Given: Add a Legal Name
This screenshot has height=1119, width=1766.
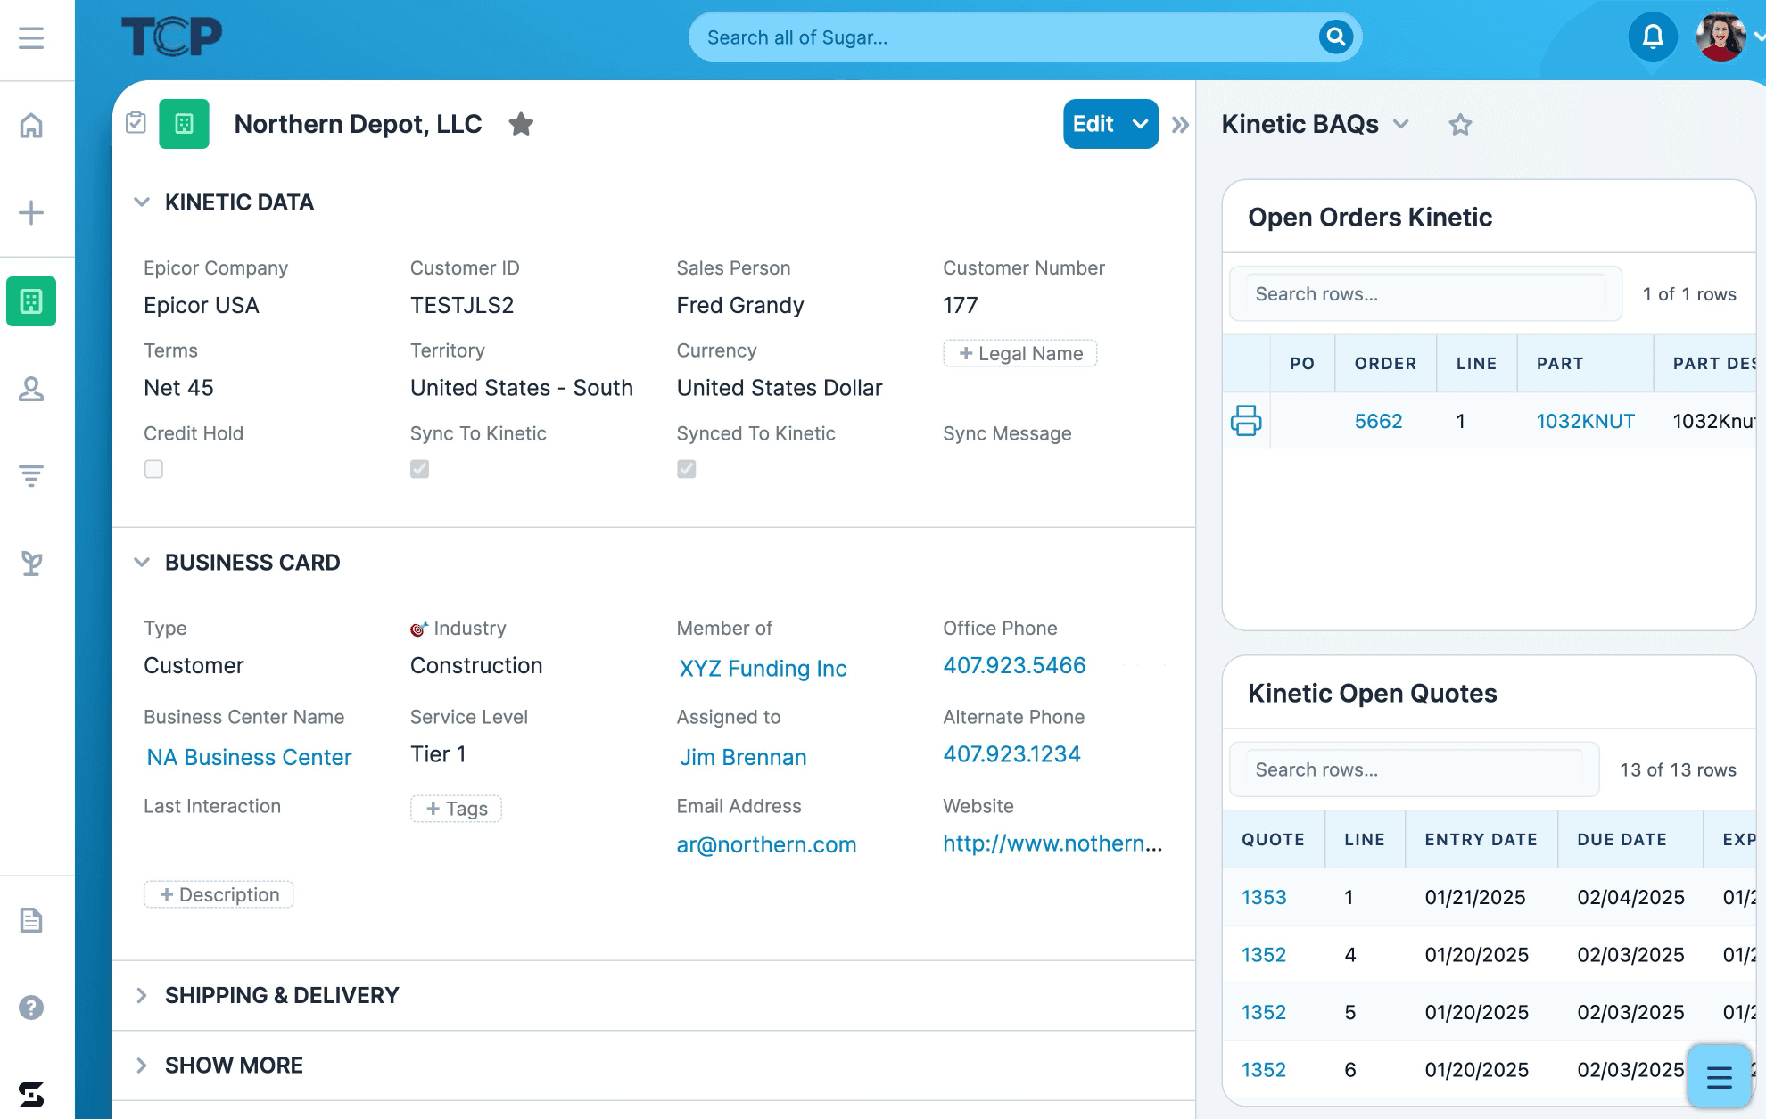Looking at the screenshot, I should pos(1020,353).
